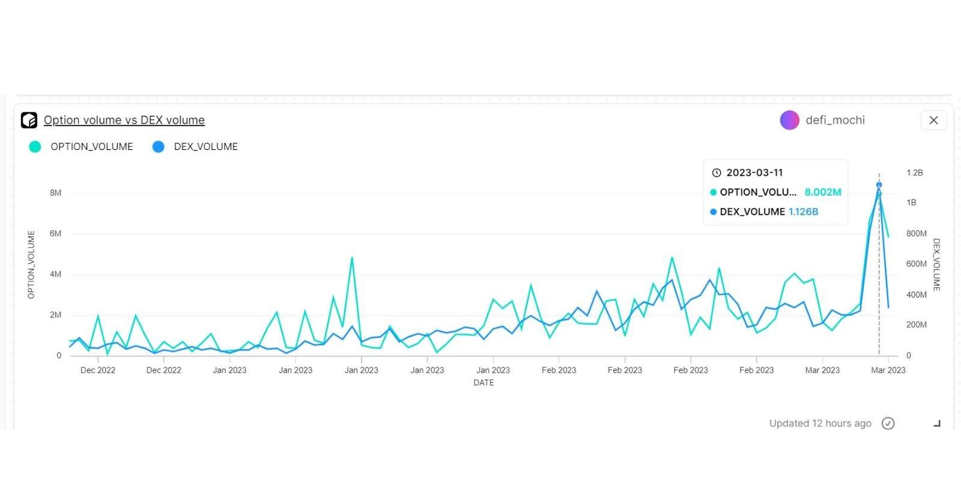
Task: Click the 'Updated 12 hours ago' text
Action: [820, 424]
